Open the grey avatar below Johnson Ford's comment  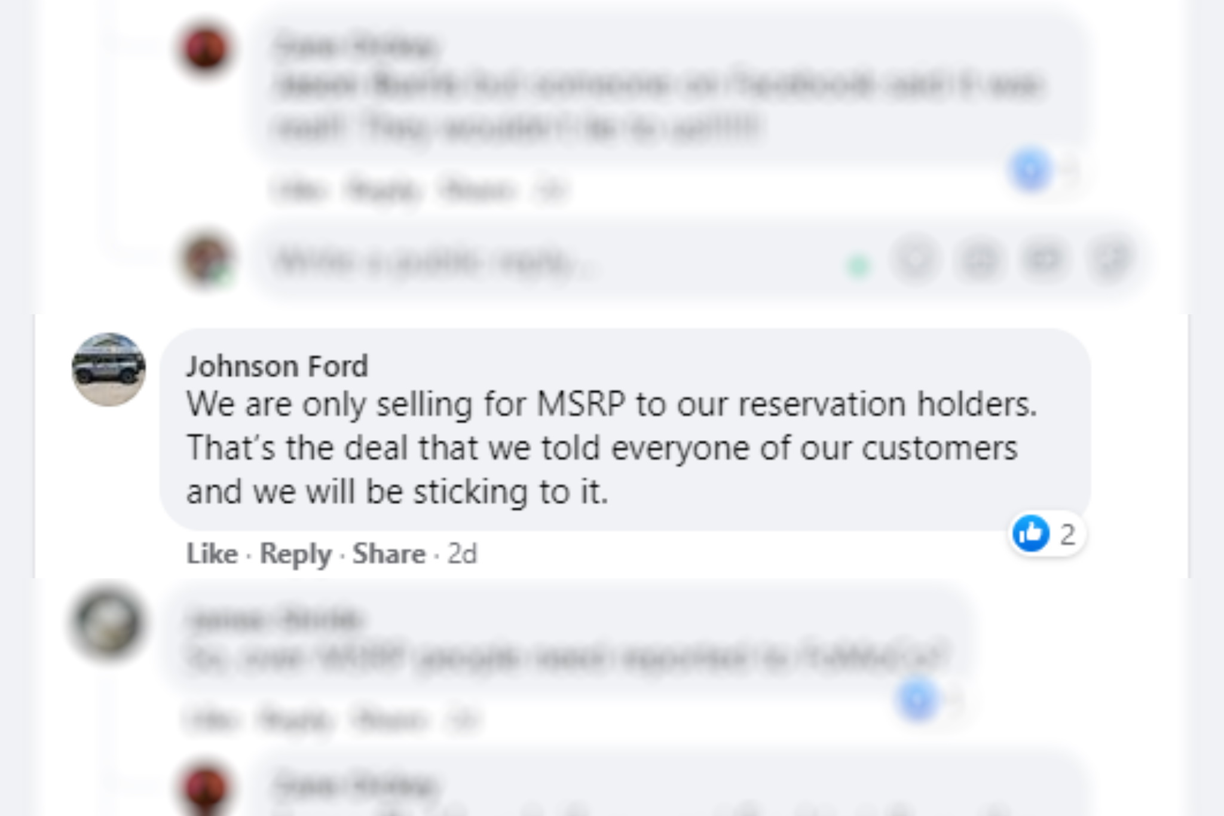[x=108, y=622]
